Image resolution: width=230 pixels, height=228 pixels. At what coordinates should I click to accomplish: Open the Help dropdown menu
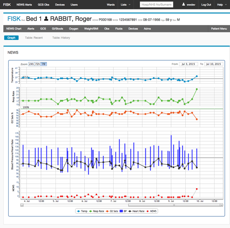pos(221,5)
